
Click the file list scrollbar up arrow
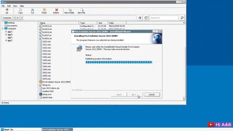coord(184,23)
